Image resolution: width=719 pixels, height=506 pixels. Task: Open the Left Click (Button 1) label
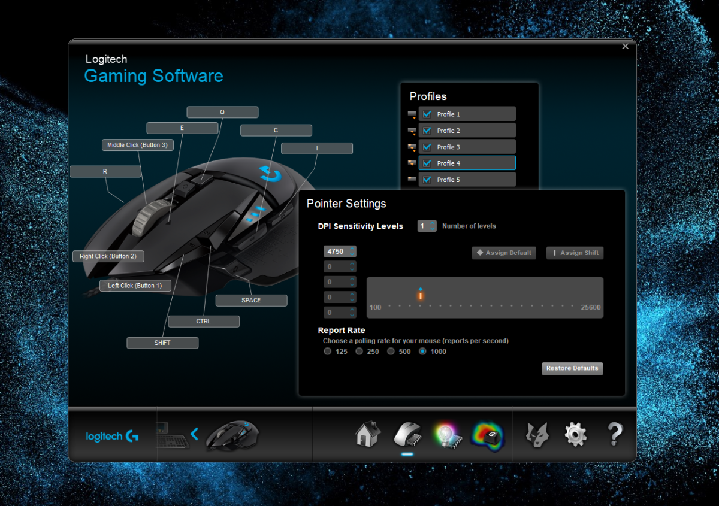coord(135,286)
